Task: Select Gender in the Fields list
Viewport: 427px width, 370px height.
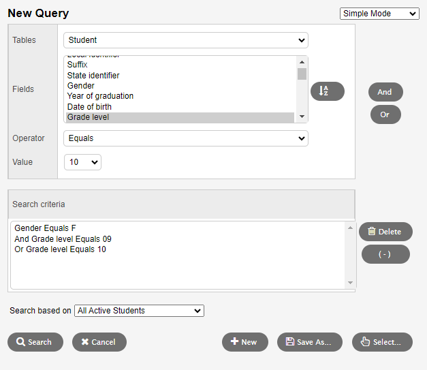Action: click(180, 86)
